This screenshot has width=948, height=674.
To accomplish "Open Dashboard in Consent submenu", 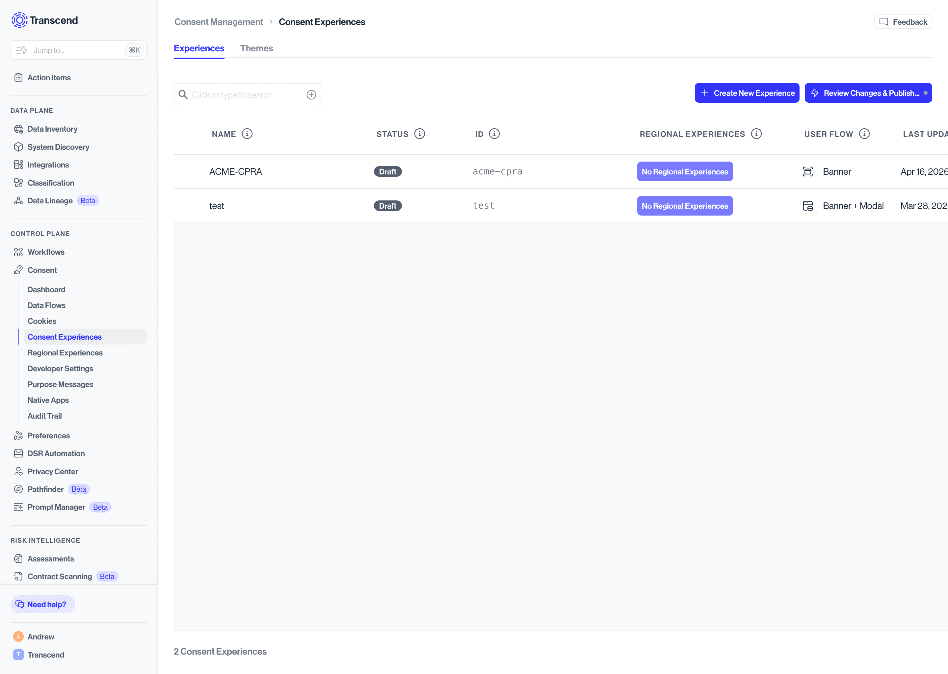I will pos(46,290).
